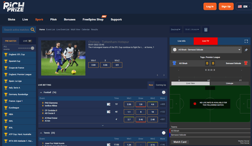The height and width of the screenshot is (146, 252).
Task: Bet Win1 2.03 on Chelsea - Tottenham
Action: (93, 65)
